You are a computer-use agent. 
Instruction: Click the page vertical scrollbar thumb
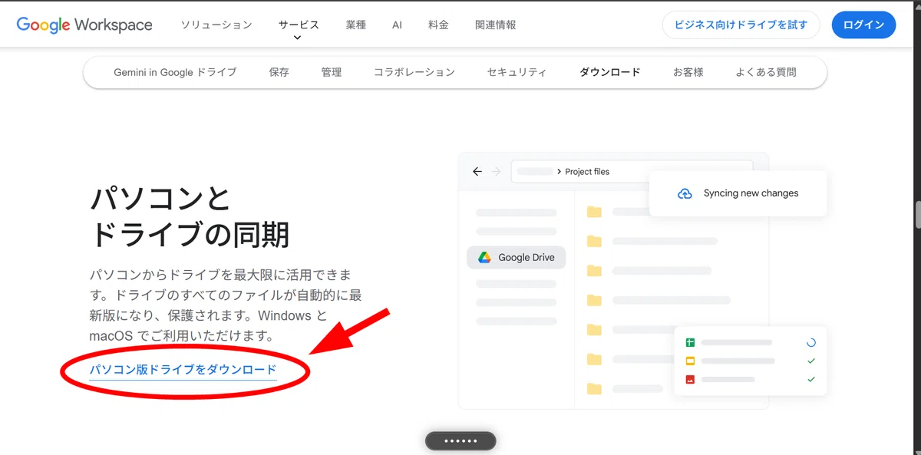click(918, 214)
